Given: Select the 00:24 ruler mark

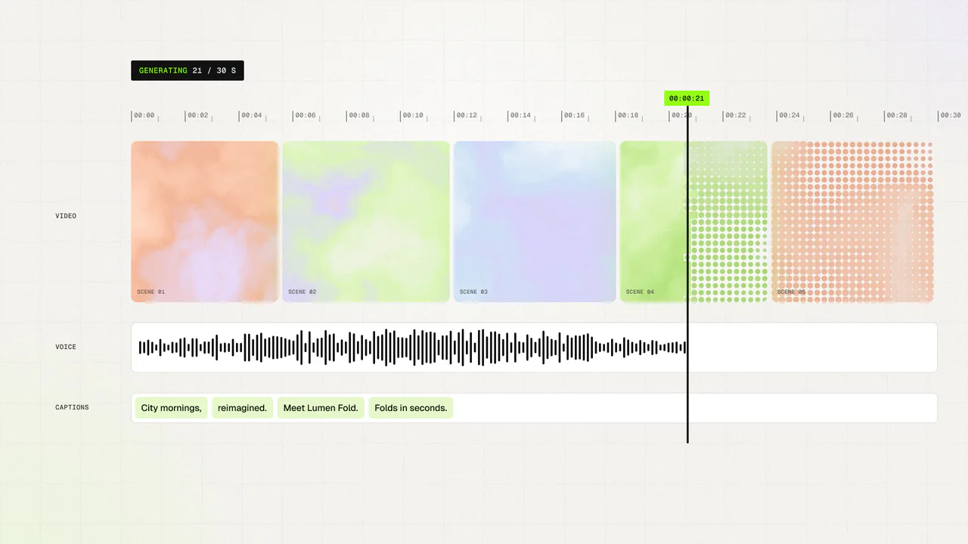Looking at the screenshot, I should tap(789, 116).
